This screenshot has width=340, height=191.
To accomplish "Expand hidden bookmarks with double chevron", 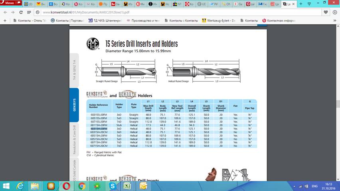I will pyautogui.click(x=335, y=21).
